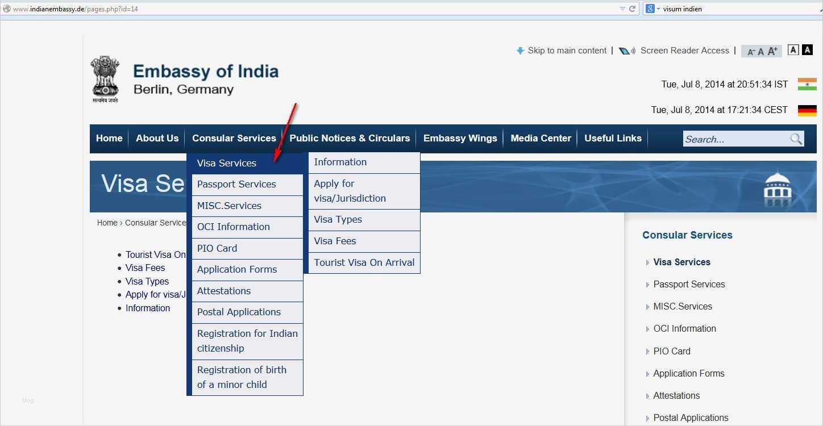Reload the page from the address bar
The width and height of the screenshot is (823, 426).
[632, 9]
